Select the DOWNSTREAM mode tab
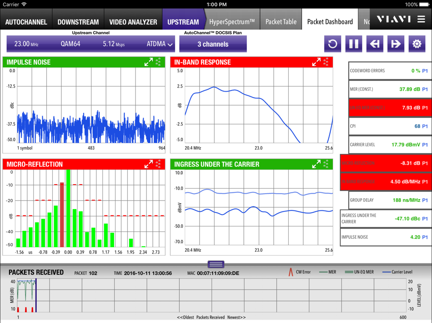Screen dimensions: 432x323 pos(78,21)
